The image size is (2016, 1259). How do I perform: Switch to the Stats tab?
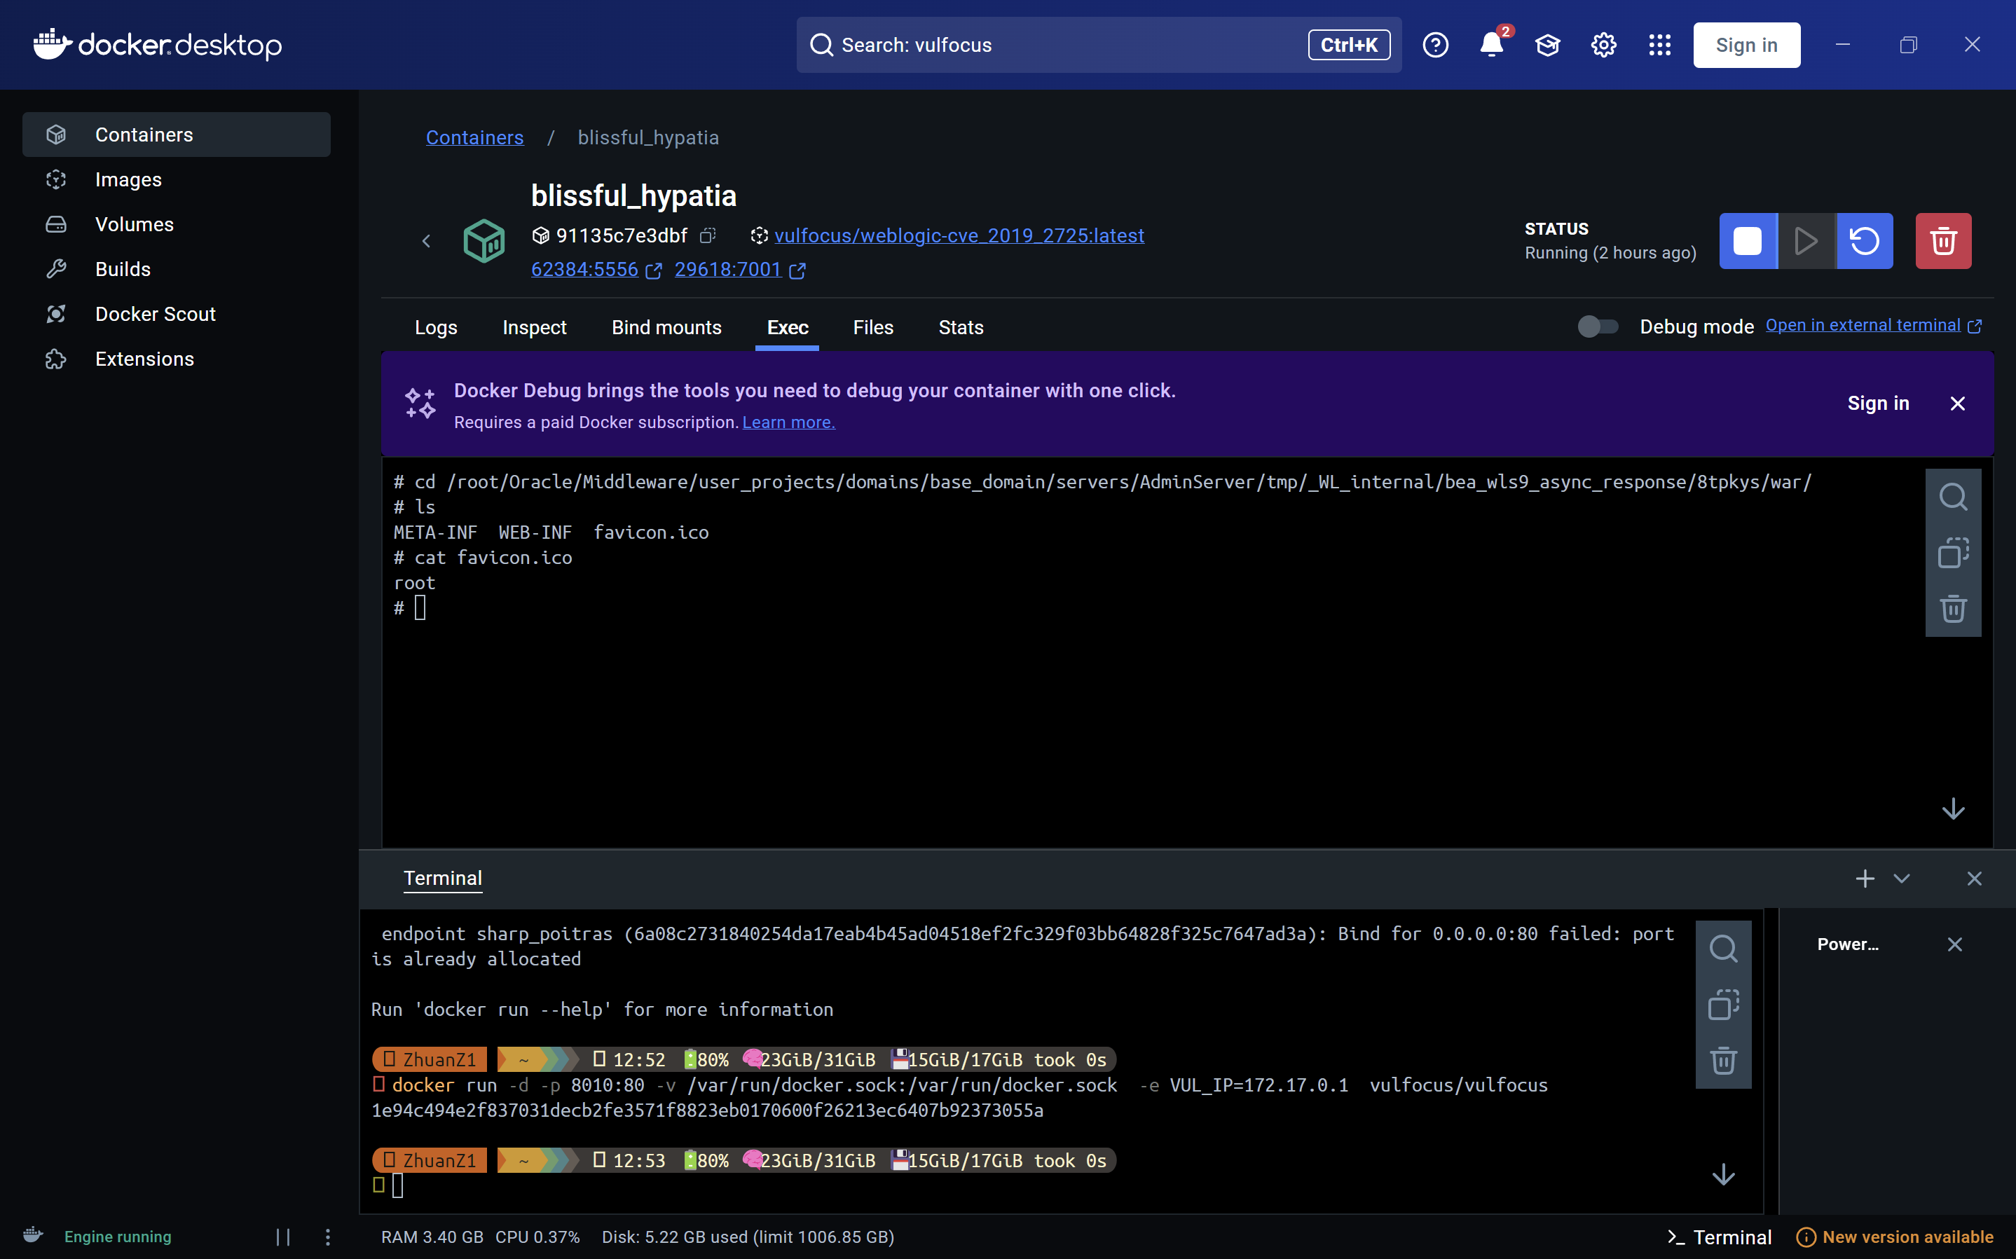tap(961, 327)
